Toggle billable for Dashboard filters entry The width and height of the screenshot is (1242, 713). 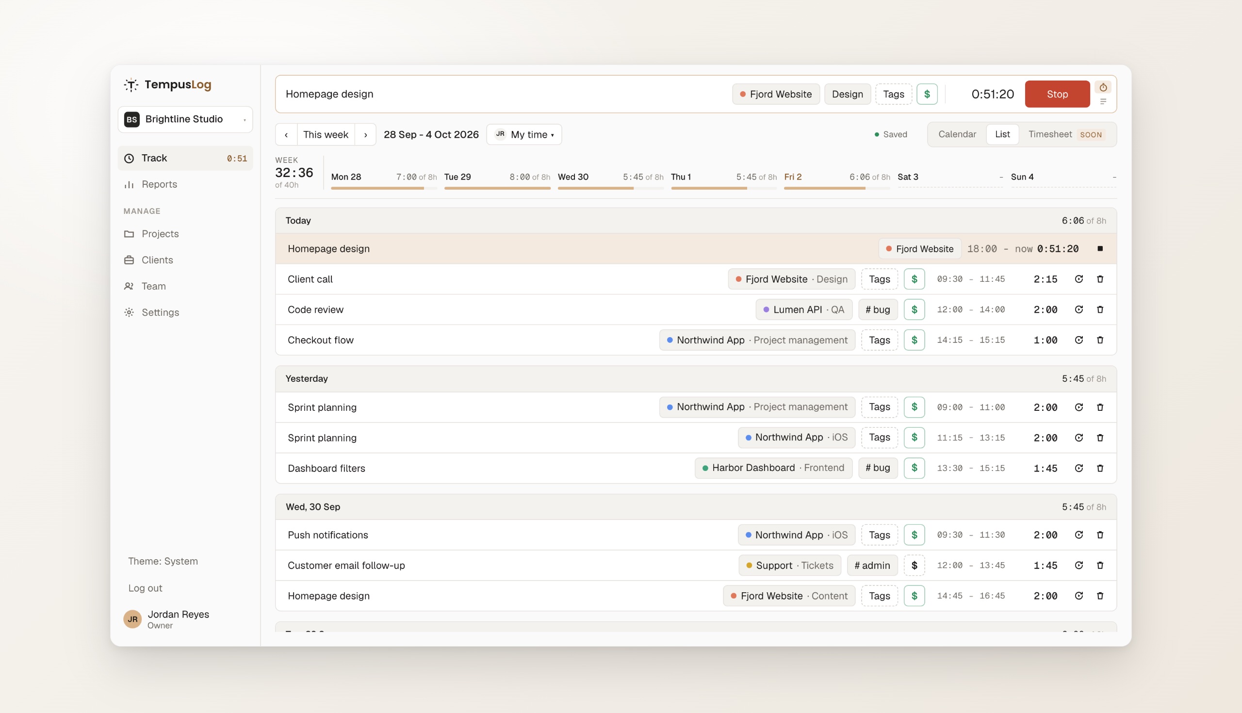(914, 468)
